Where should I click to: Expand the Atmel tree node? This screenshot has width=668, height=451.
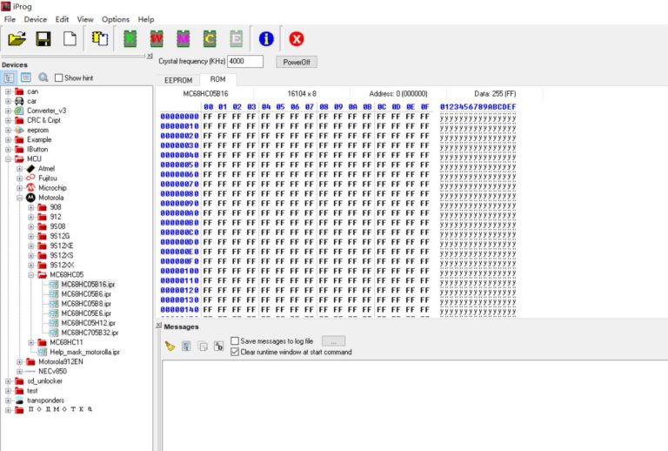click(20, 168)
